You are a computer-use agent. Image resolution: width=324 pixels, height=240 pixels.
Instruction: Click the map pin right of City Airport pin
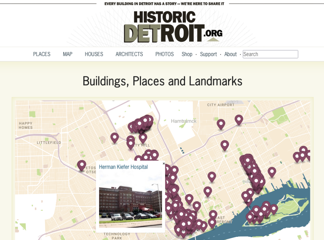pyautogui.click(x=239, y=120)
